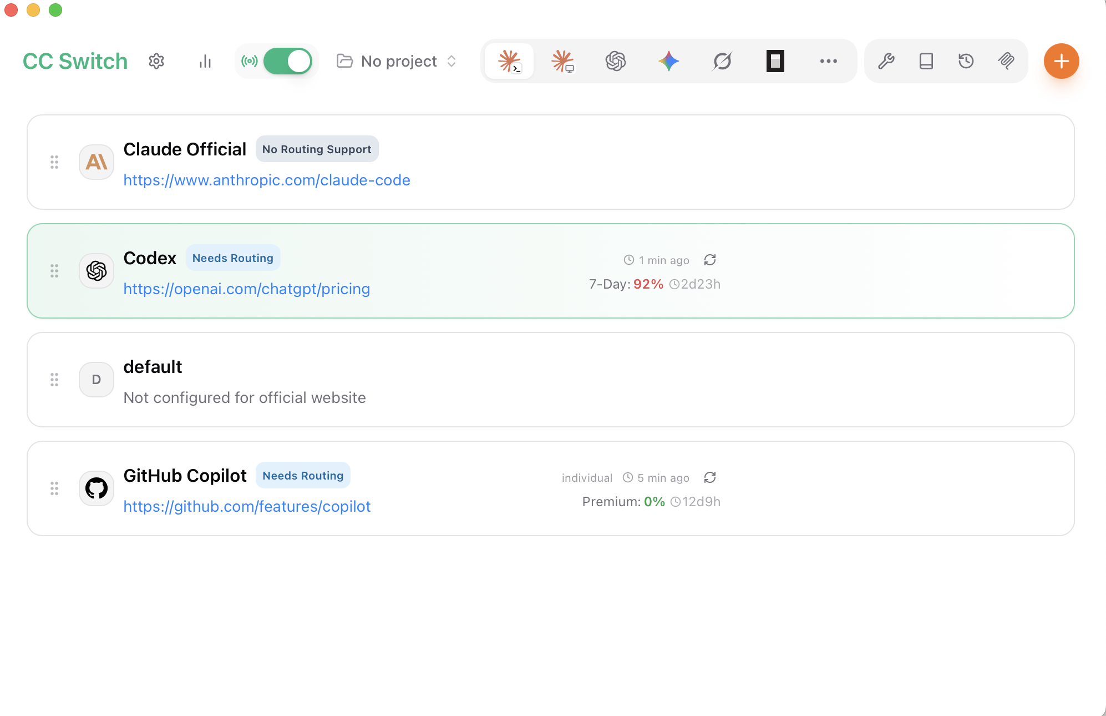Open the wrench tools icon
Viewport: 1106px width, 716px height.
[x=886, y=61]
